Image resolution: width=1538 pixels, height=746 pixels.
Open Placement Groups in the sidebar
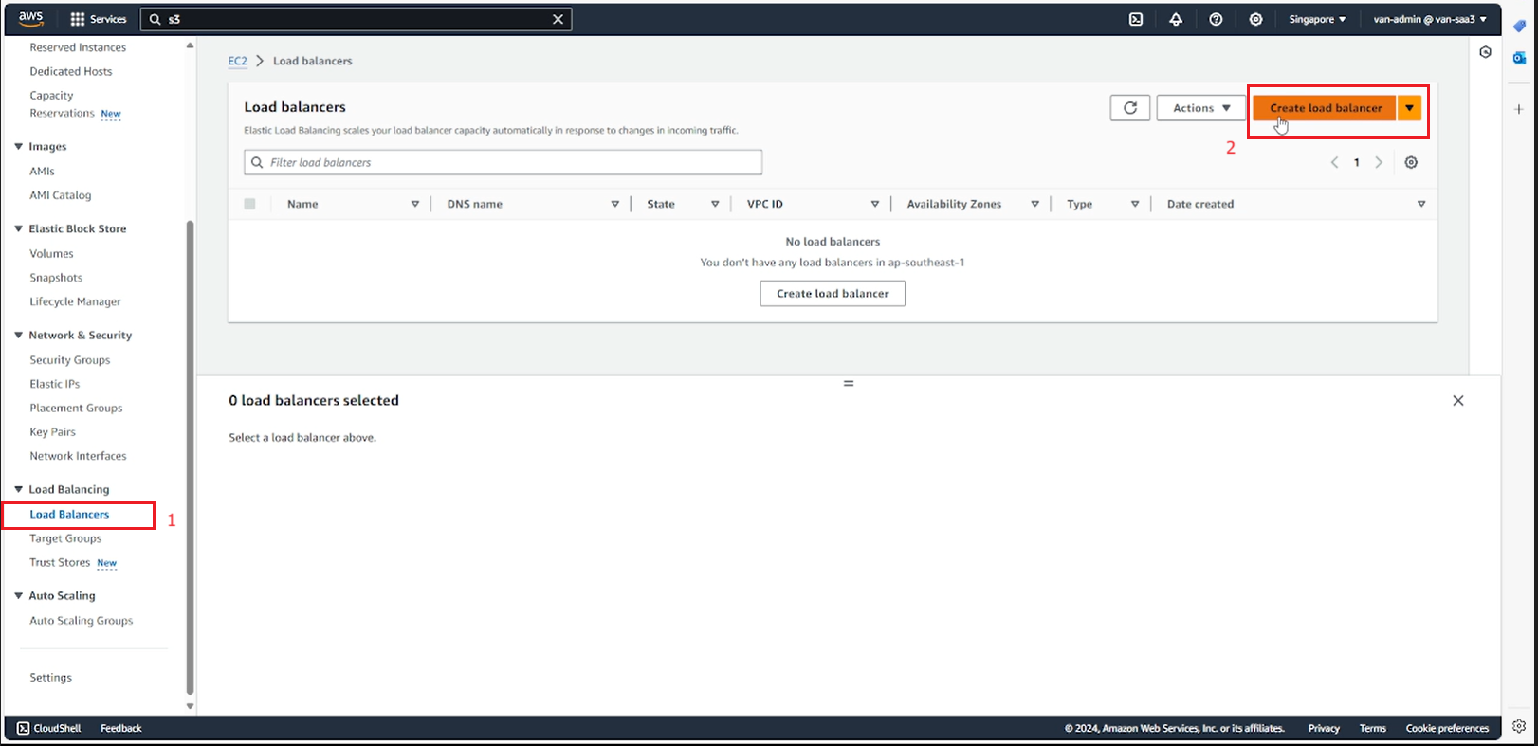[x=76, y=409]
